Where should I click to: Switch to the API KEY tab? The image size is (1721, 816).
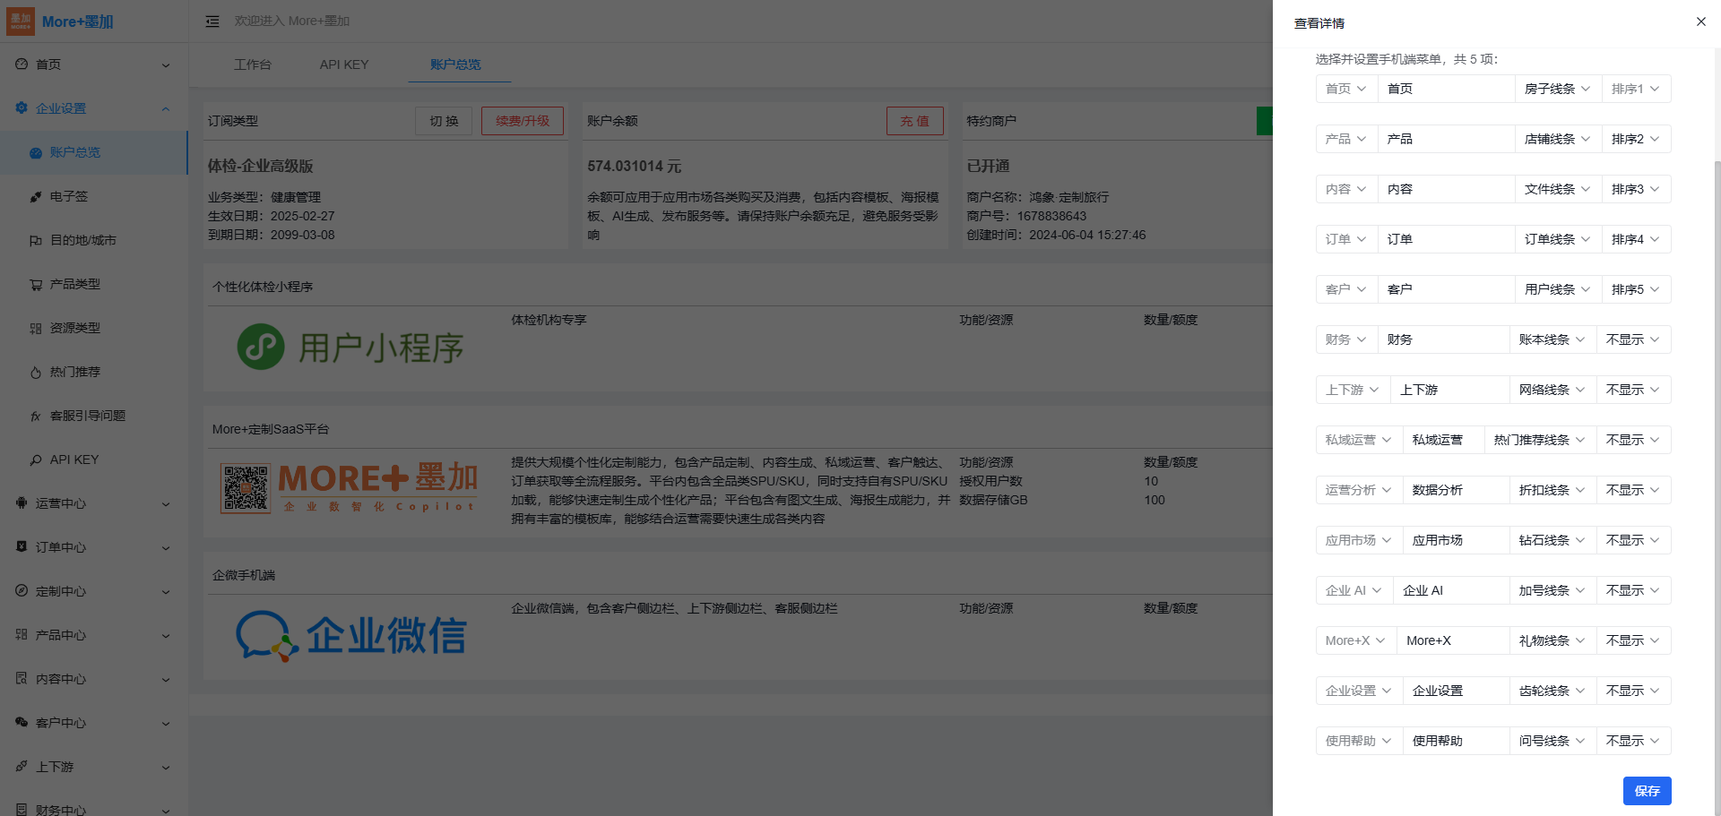344,64
